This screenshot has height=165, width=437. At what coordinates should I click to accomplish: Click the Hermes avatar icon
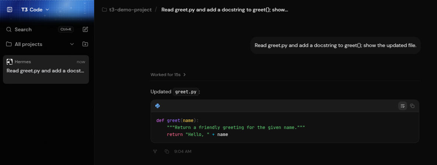(10, 62)
